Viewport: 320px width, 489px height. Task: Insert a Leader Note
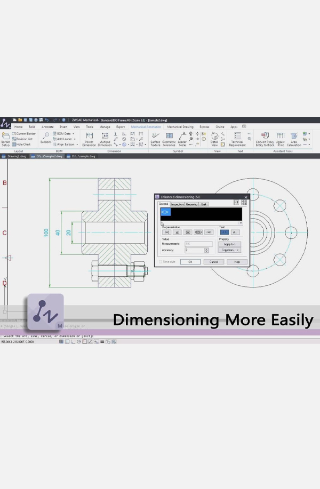tap(182, 139)
